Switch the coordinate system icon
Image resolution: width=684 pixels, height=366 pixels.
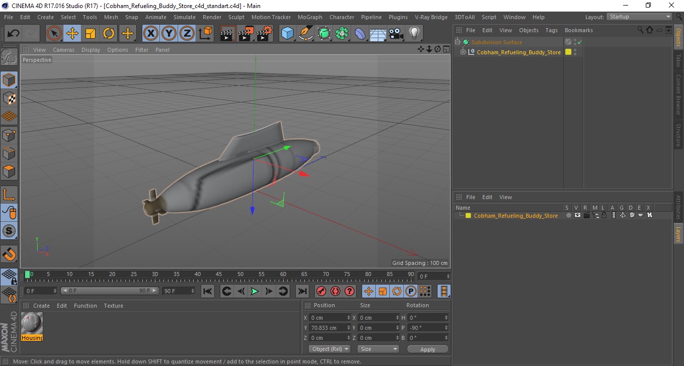coord(205,34)
